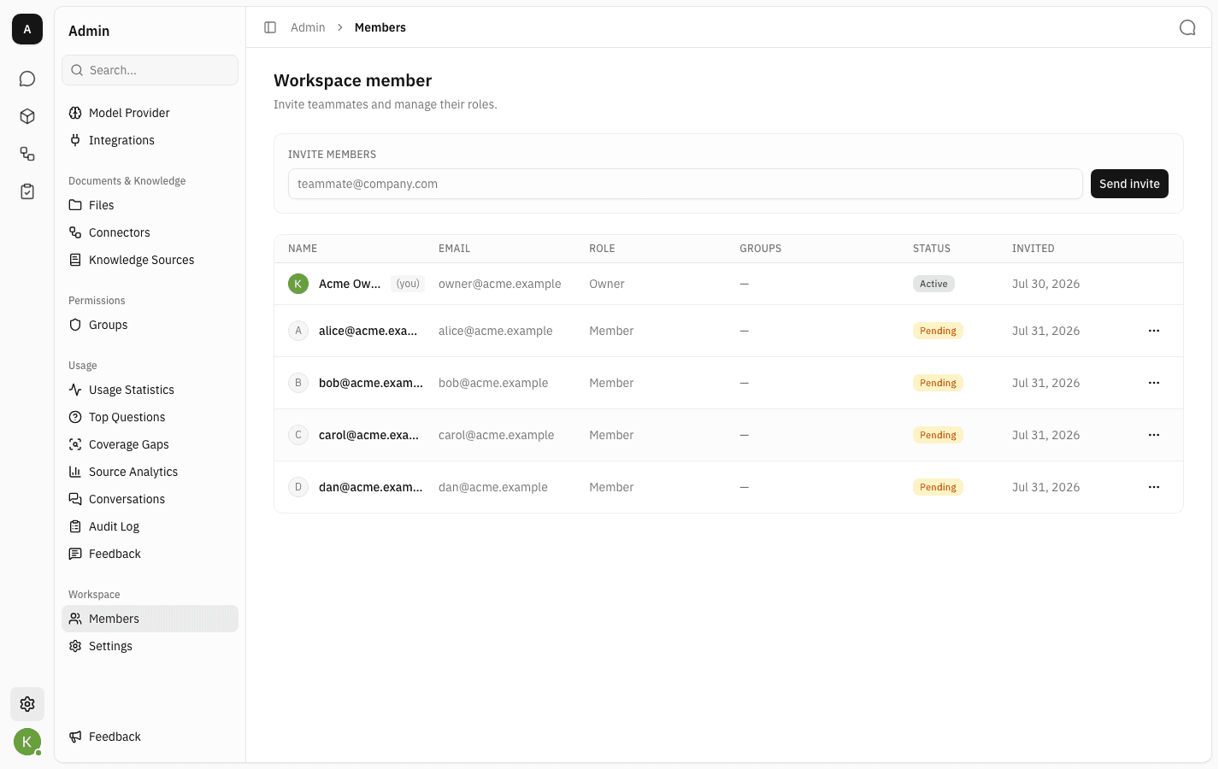1231x769 pixels.
Task: Toggle the sidebar panel icon in header
Action: (270, 27)
